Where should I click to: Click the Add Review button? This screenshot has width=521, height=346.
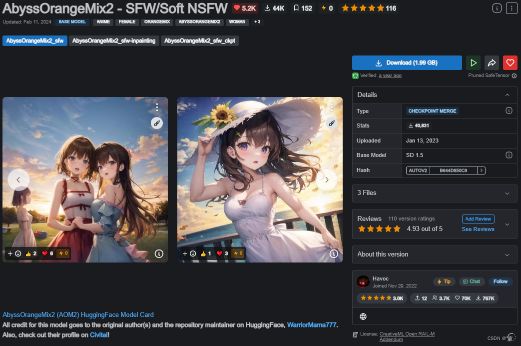point(478,218)
